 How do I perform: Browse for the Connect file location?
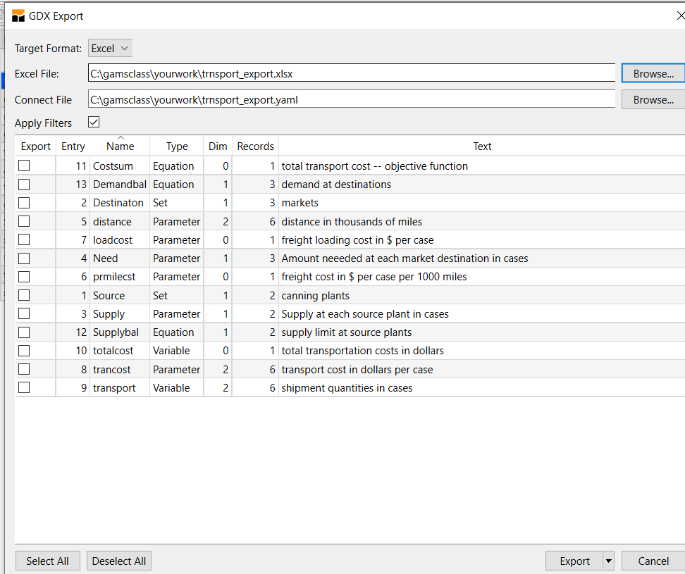tap(653, 99)
